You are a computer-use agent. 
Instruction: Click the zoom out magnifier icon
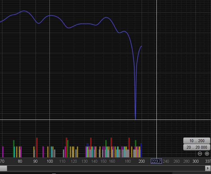pos(200,154)
